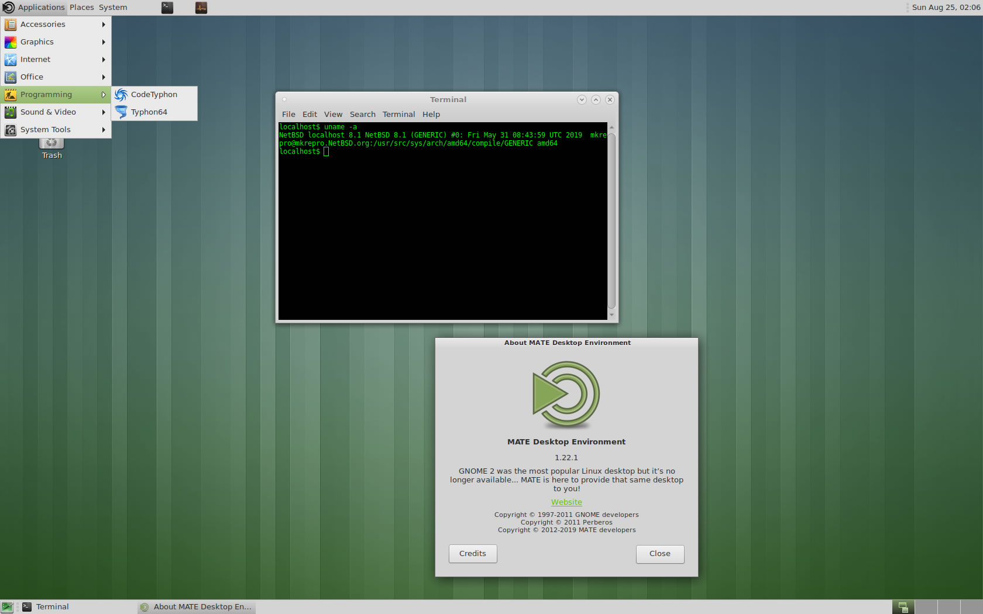
Task: Open the Places menu
Action: pos(81,8)
